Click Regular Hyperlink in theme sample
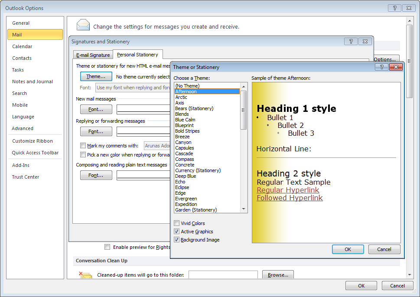The image size is (420, 297). pyautogui.click(x=288, y=190)
